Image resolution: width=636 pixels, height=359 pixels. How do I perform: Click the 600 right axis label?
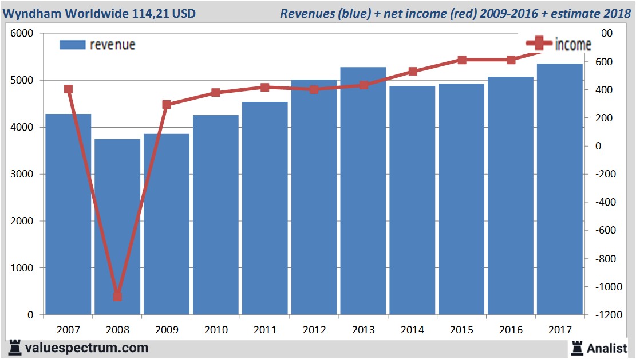[x=604, y=62]
